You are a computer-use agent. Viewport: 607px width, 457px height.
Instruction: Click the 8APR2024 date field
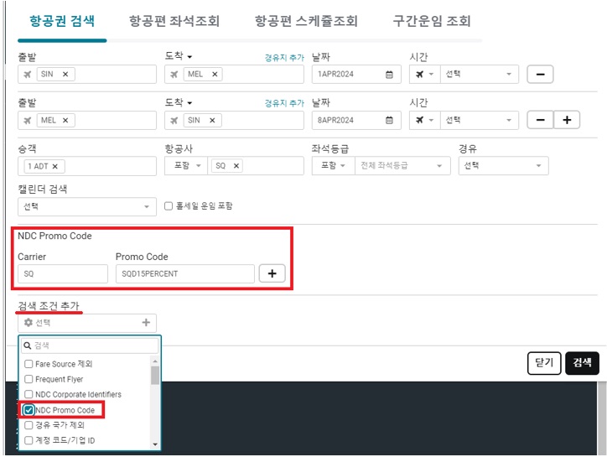[356, 120]
